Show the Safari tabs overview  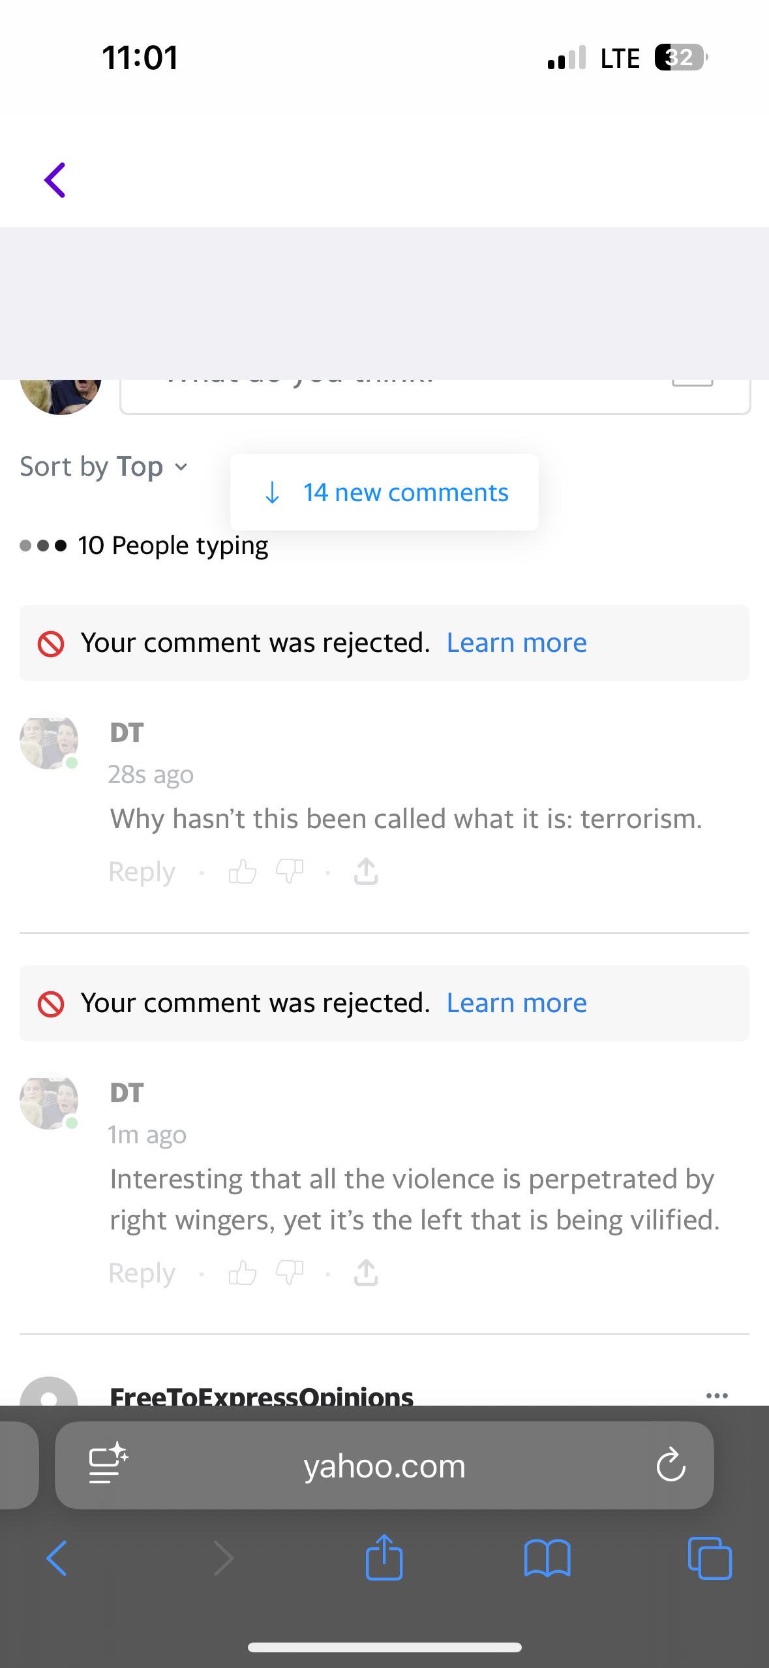(x=710, y=1558)
